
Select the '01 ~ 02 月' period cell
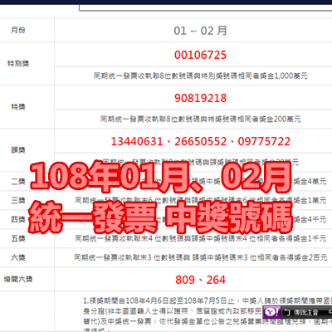[x=200, y=31]
